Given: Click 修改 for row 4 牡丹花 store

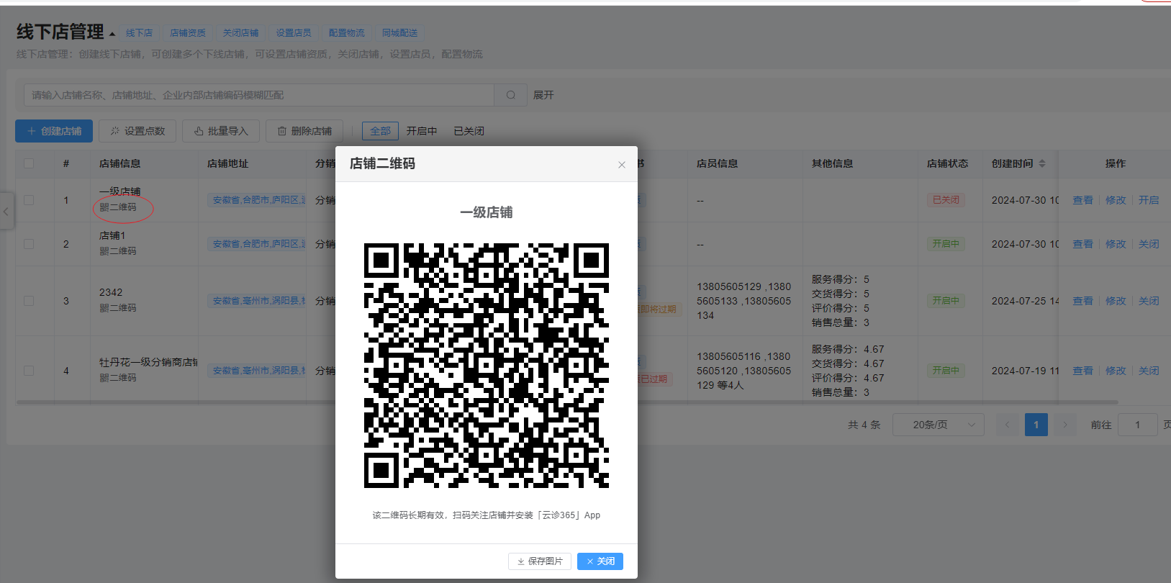Looking at the screenshot, I should (x=1116, y=371).
